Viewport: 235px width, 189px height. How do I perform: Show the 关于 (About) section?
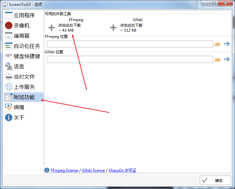[19, 118]
